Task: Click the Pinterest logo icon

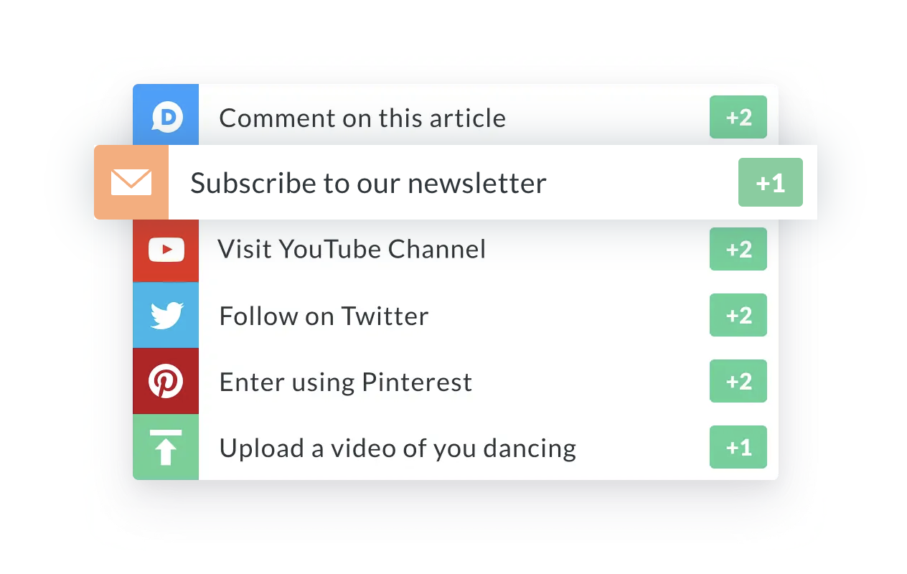Action: [166, 381]
